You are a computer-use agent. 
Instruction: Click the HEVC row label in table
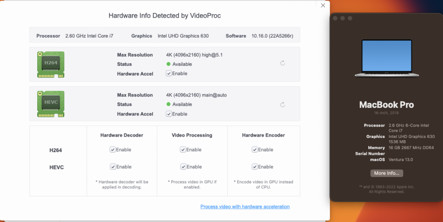click(57, 167)
